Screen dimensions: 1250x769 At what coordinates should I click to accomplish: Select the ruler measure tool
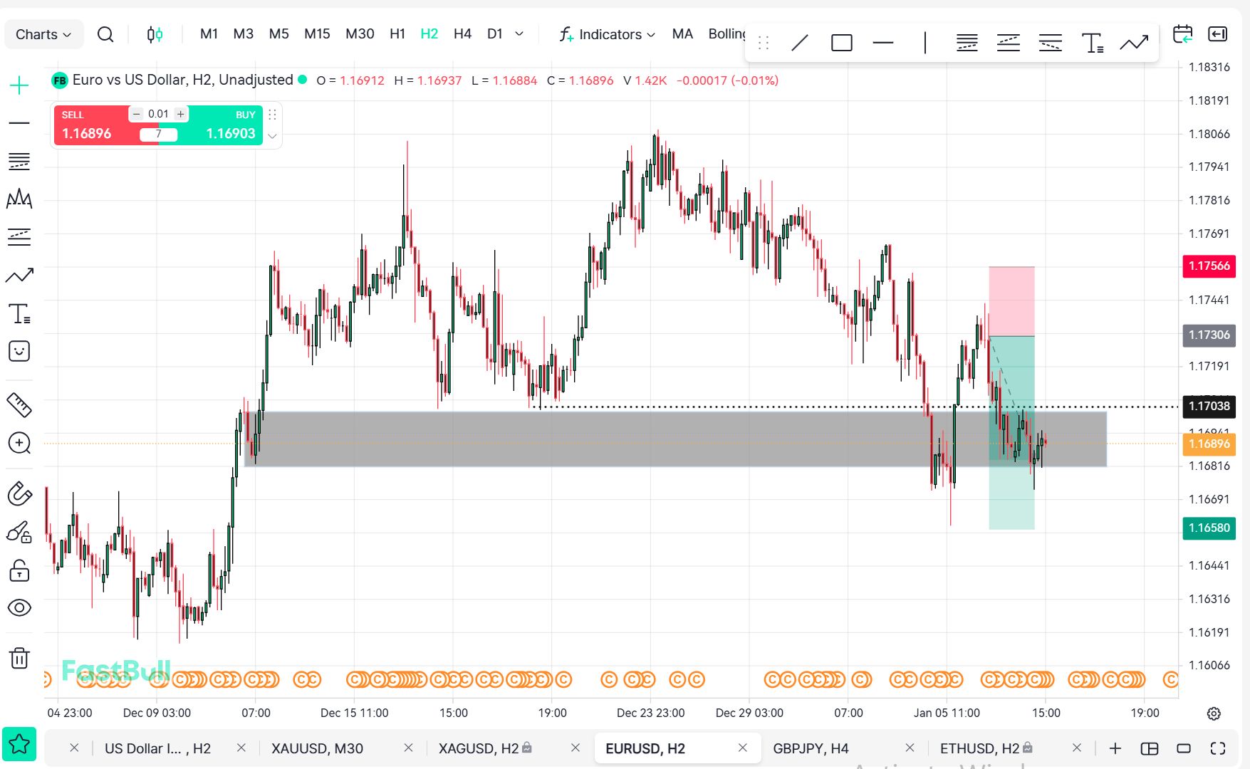tap(19, 404)
